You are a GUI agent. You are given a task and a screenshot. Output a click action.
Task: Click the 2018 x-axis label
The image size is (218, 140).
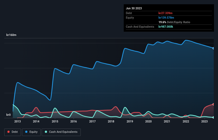pos(111,121)
